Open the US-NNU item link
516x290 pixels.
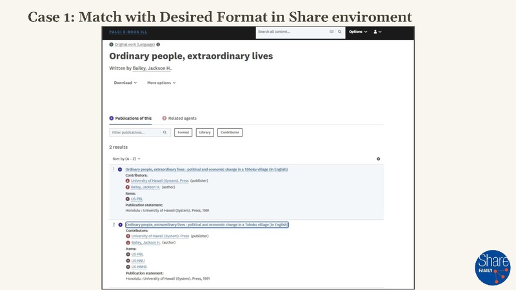click(138, 261)
